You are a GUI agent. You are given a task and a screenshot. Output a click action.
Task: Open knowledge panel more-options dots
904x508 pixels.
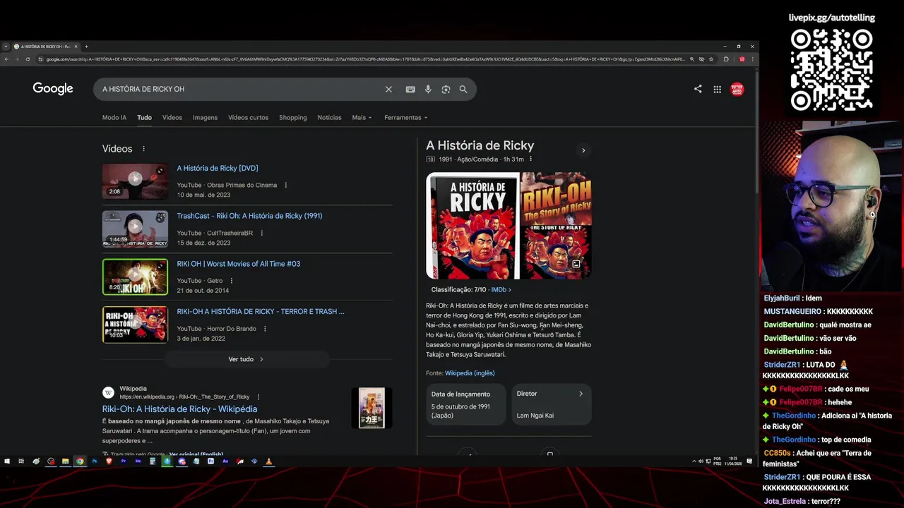(x=531, y=159)
